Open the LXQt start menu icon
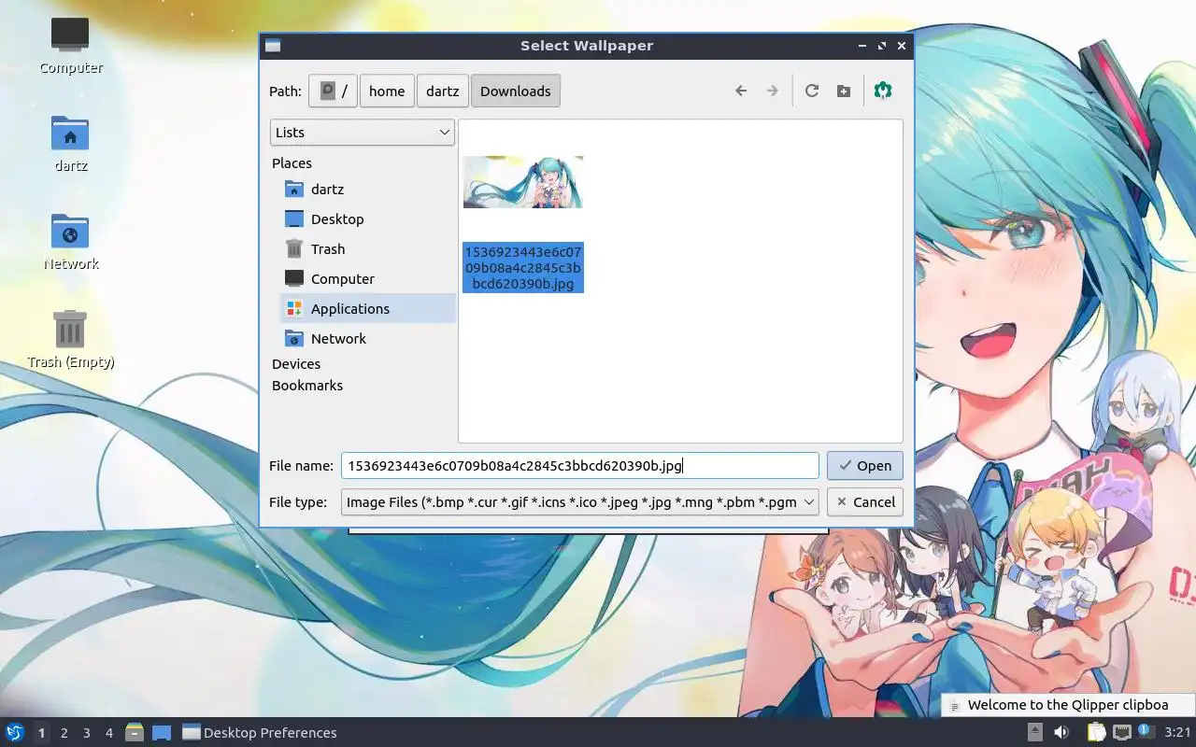The width and height of the screenshot is (1196, 747). point(15,732)
